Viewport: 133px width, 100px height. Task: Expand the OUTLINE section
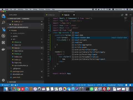click(x=12, y=82)
